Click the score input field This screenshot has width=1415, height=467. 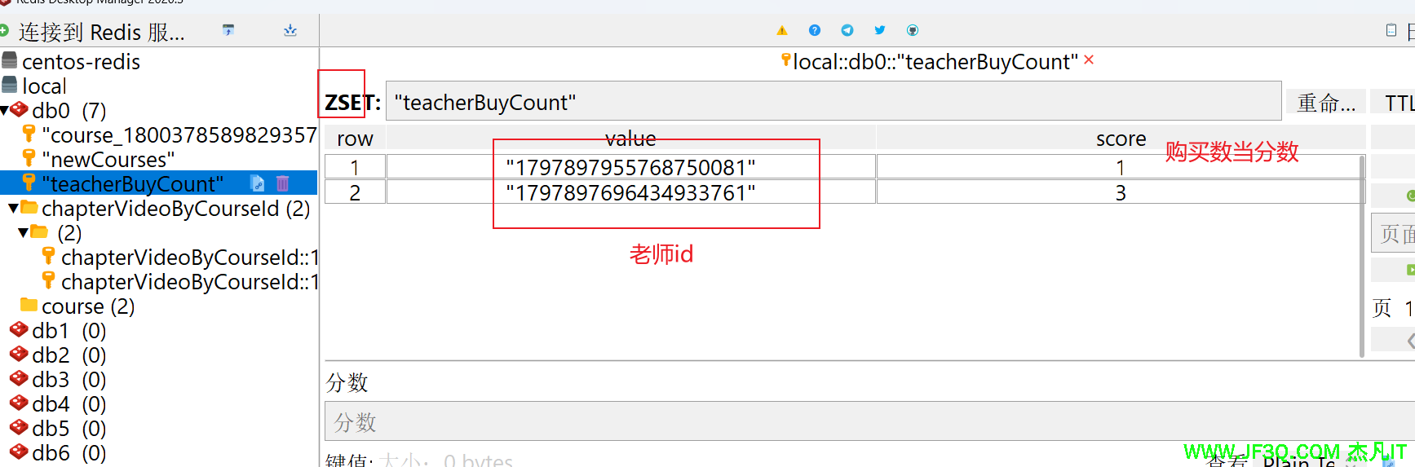coord(869,421)
